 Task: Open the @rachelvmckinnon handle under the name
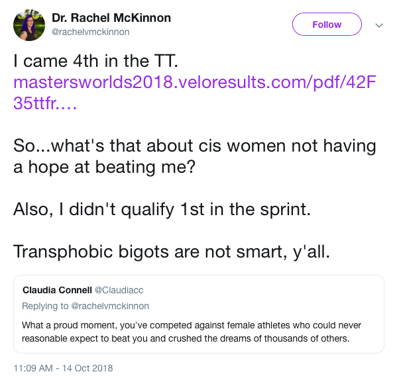[x=90, y=32]
